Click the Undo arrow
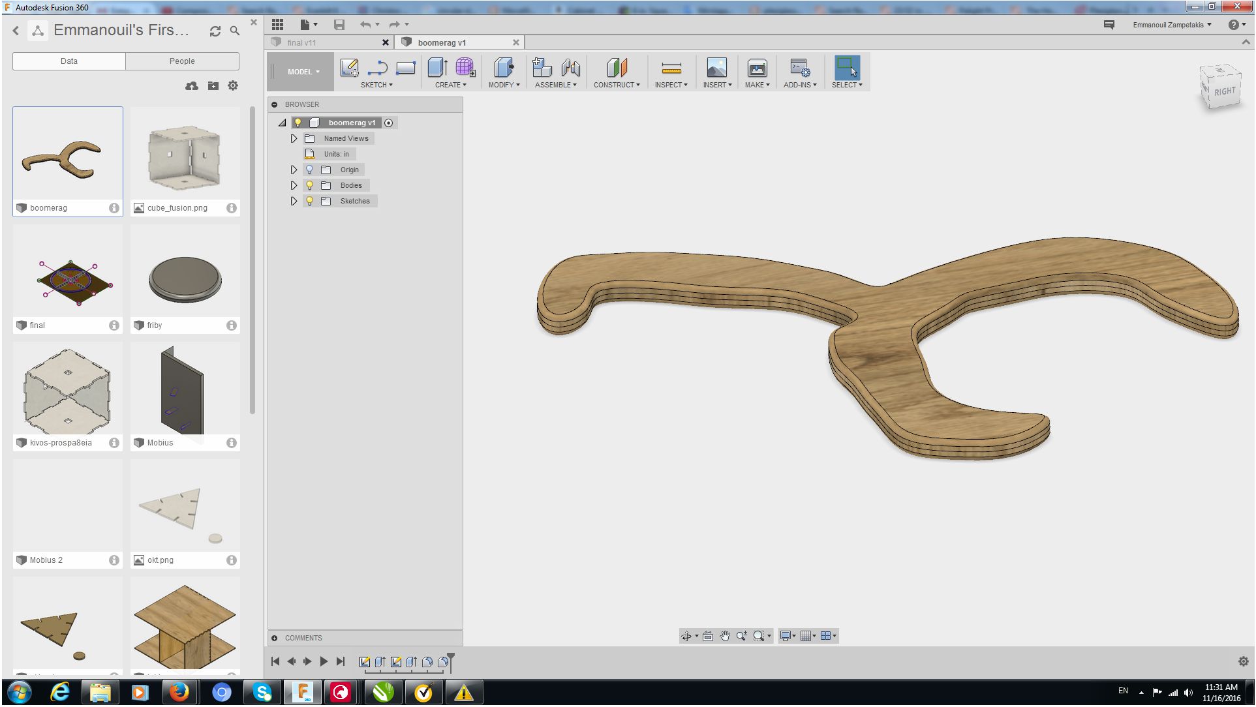 (365, 25)
